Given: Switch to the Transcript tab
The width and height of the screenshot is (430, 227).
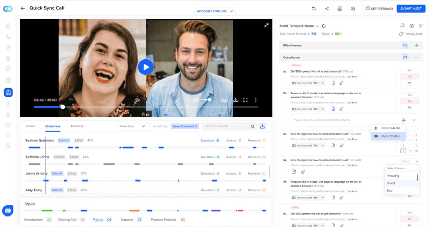Looking at the screenshot, I should (x=77, y=126).
